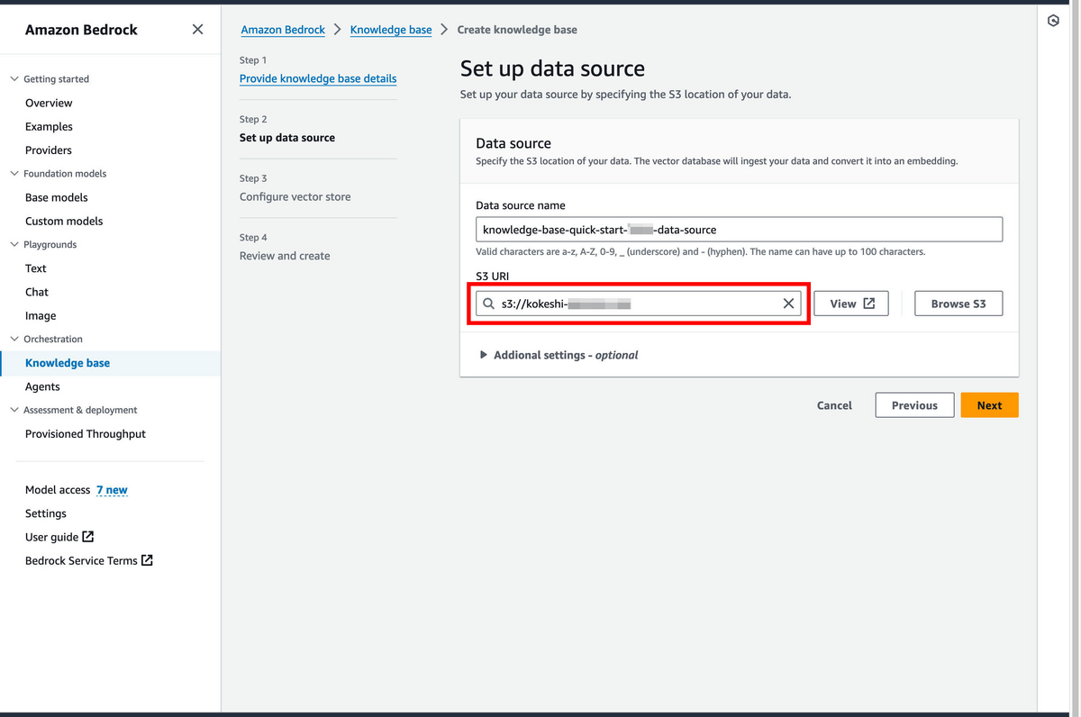Screen dimensions: 1081x717
Task: Open Agents in the sidebar
Action: point(42,386)
